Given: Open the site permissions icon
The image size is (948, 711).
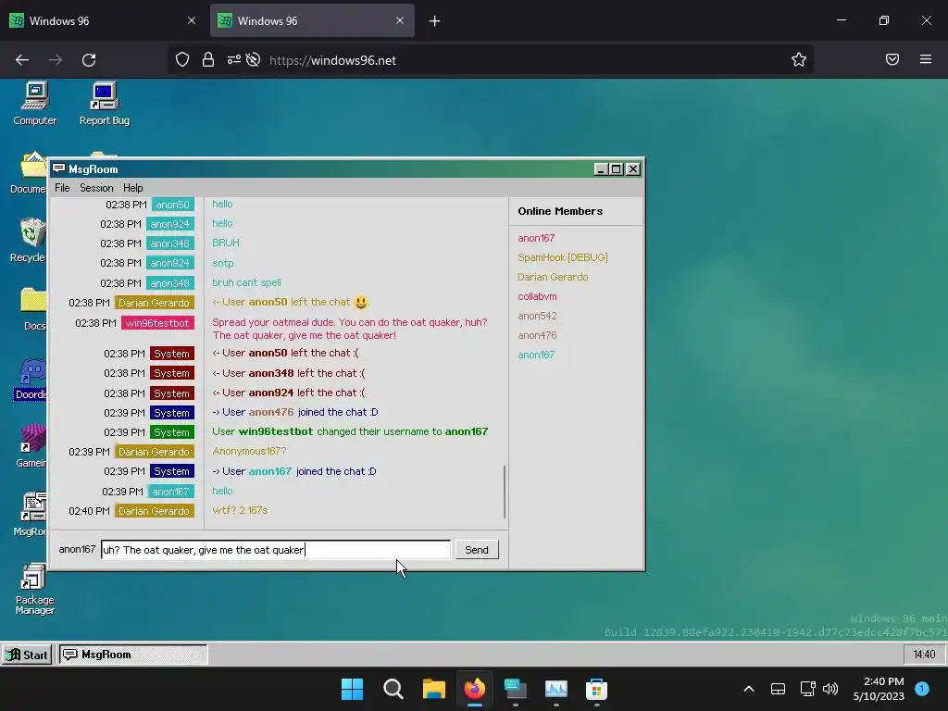Looking at the screenshot, I should point(234,60).
